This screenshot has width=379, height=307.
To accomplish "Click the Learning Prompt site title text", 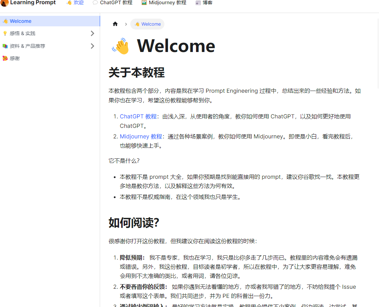I will (x=33, y=3).
